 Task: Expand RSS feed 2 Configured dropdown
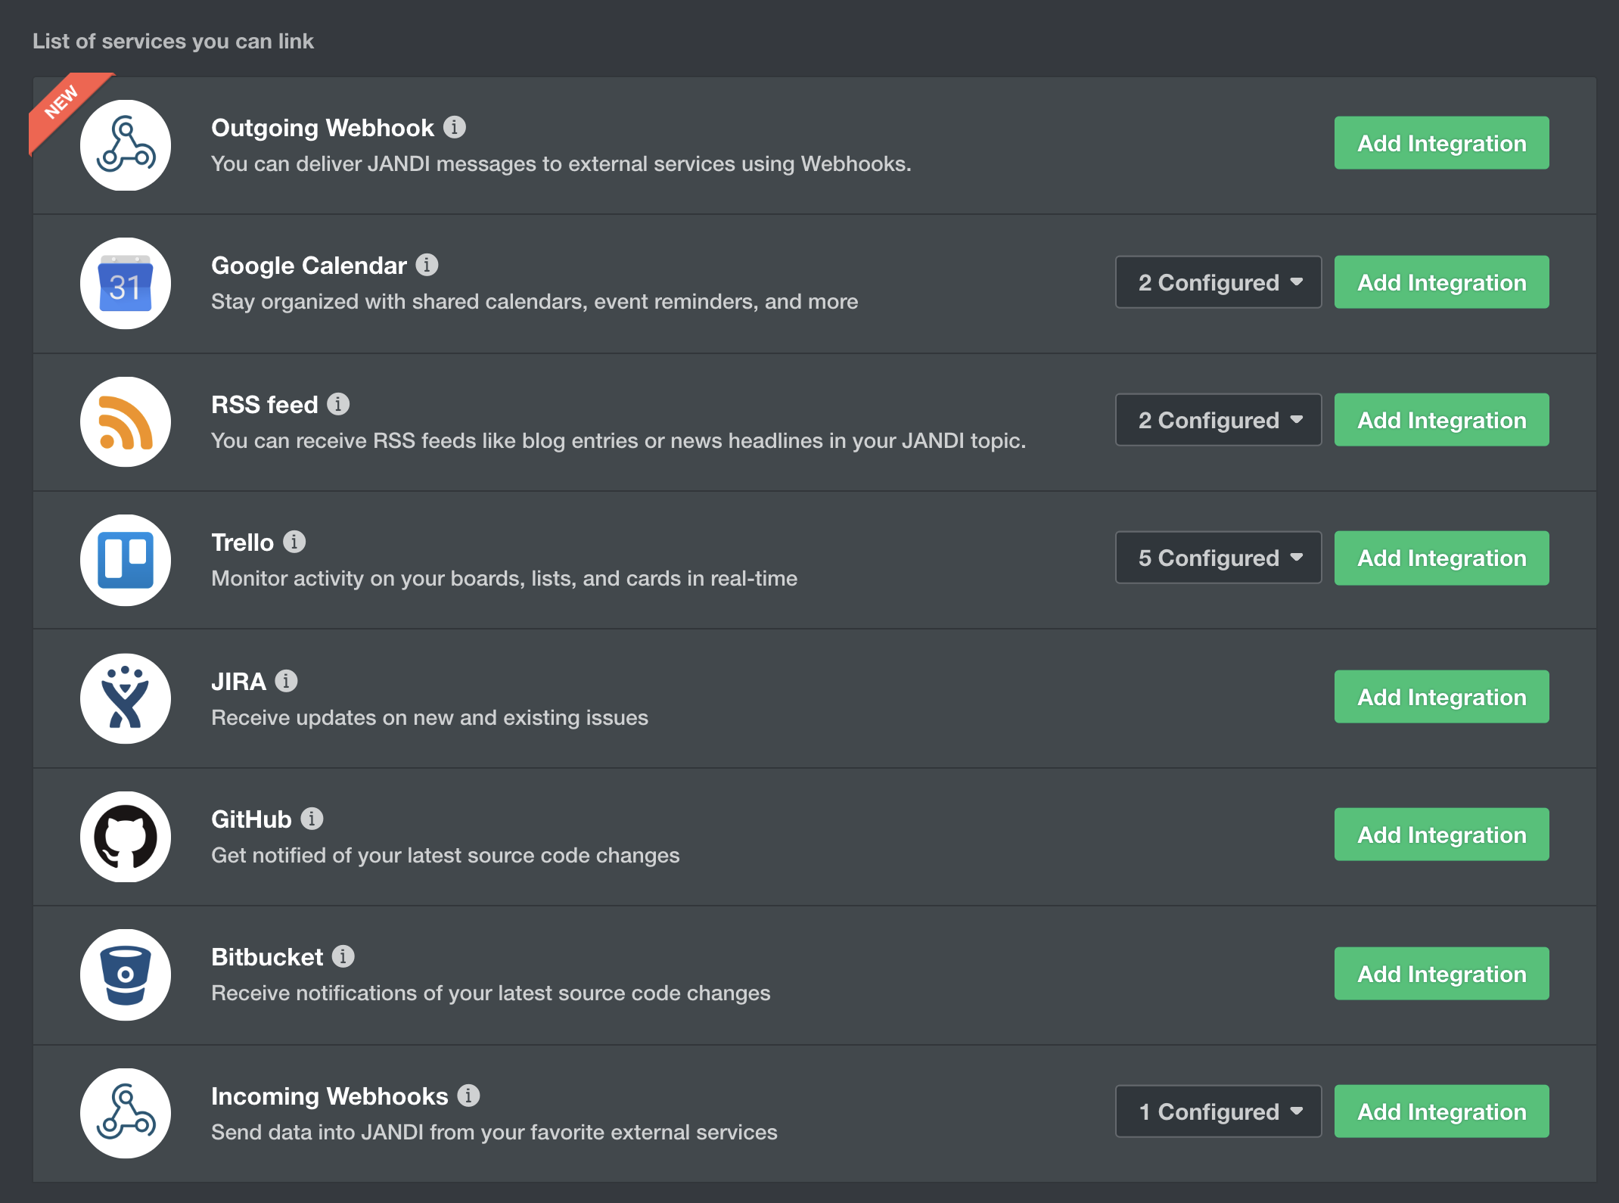coord(1218,420)
